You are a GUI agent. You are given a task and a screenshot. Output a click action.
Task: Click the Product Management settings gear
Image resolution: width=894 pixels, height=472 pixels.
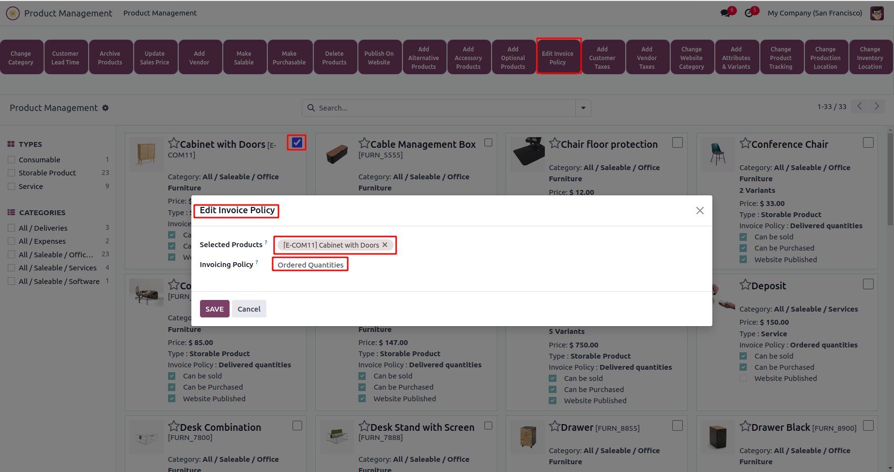pyautogui.click(x=106, y=108)
